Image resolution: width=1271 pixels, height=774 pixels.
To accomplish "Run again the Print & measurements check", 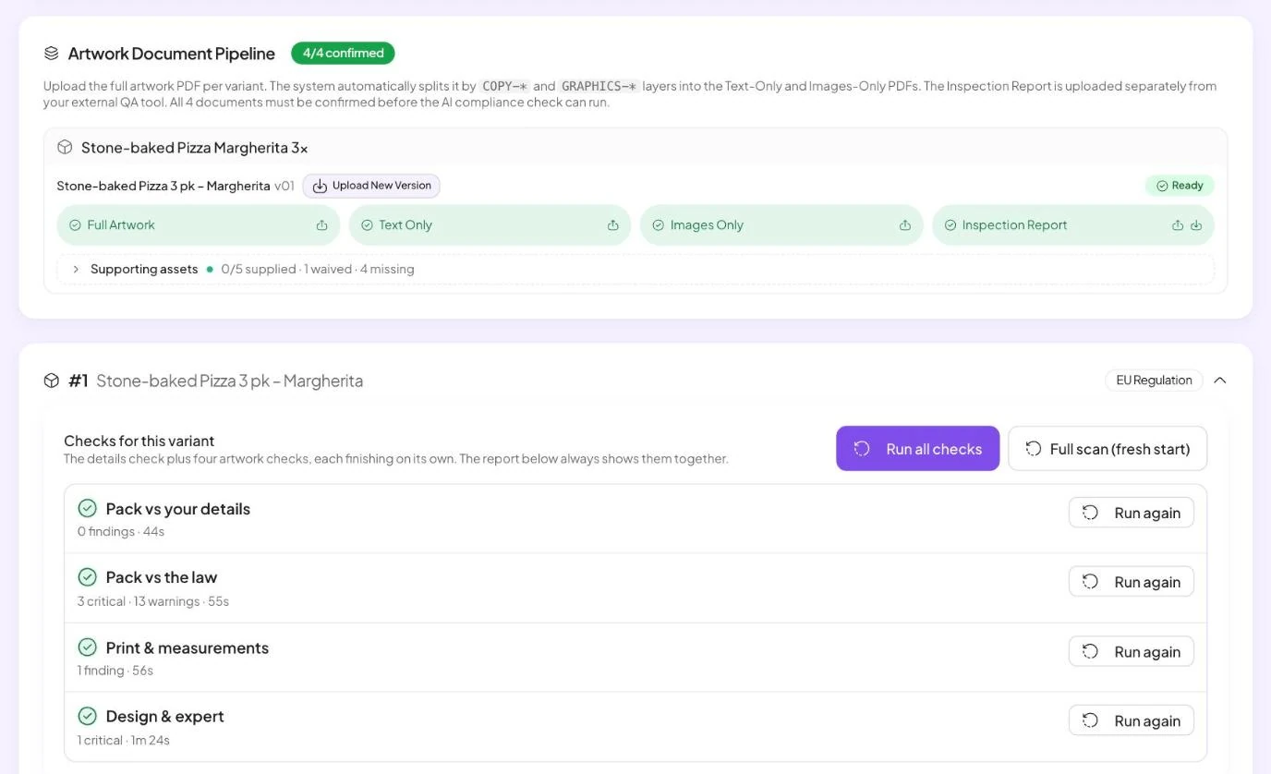I will point(1132,651).
